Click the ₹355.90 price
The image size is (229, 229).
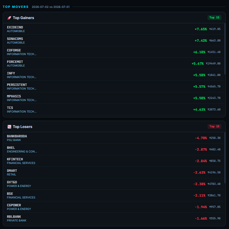point(215,218)
